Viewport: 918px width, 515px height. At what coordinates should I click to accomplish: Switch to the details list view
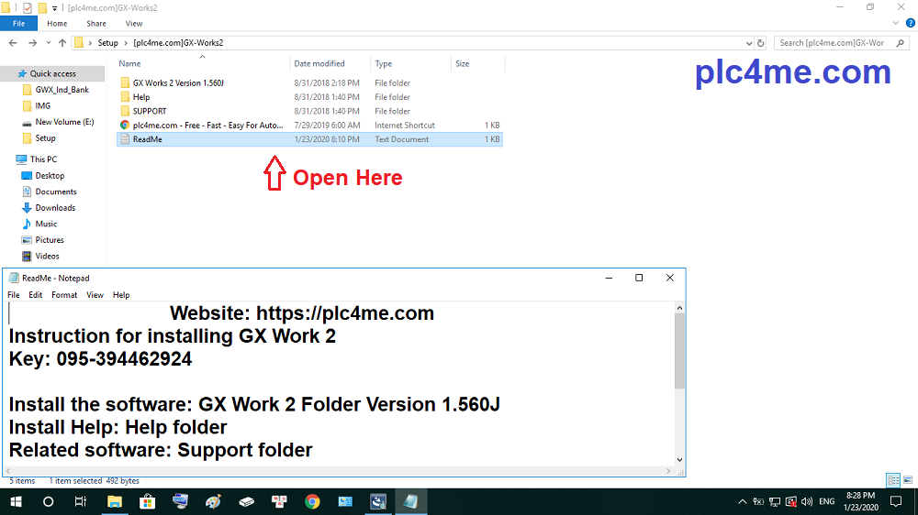click(893, 480)
